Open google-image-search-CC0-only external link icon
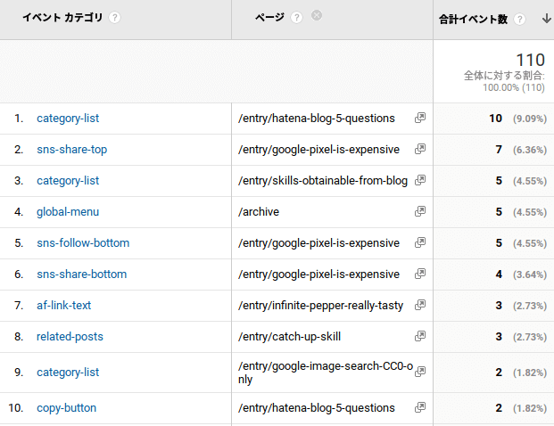Image resolution: width=554 pixels, height=426 pixels. pos(420,372)
